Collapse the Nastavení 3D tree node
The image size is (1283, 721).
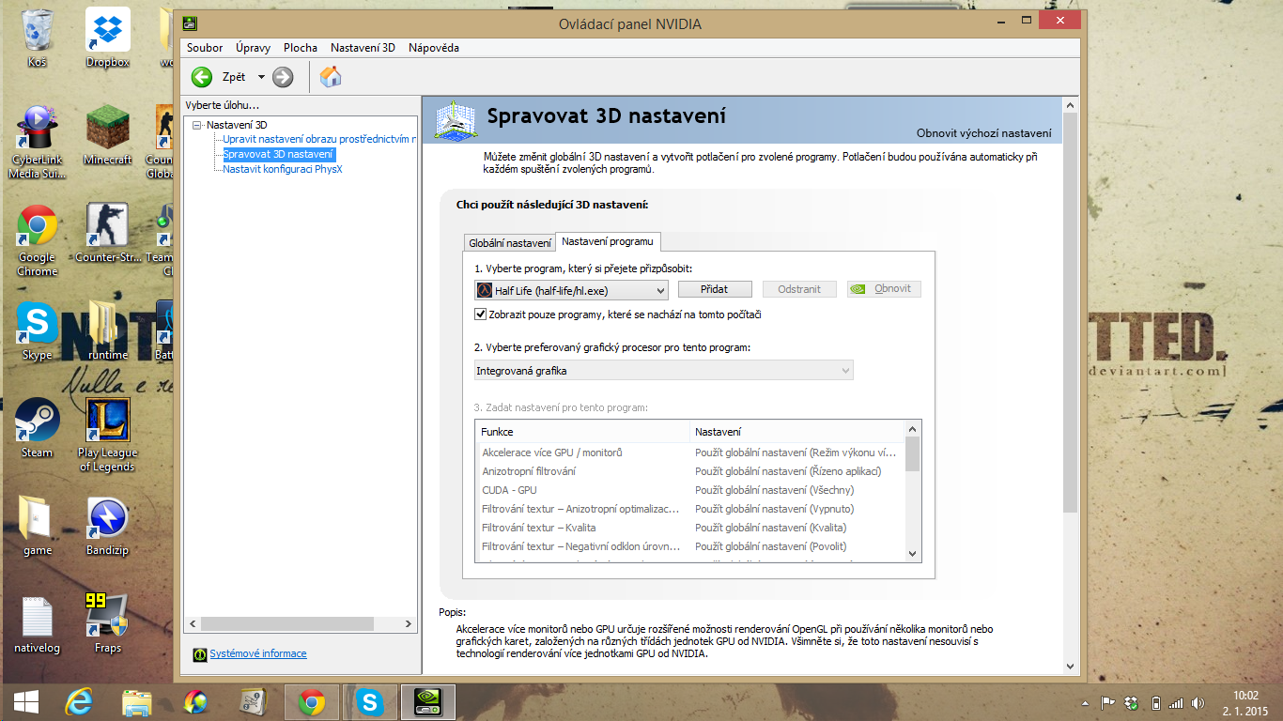197,125
